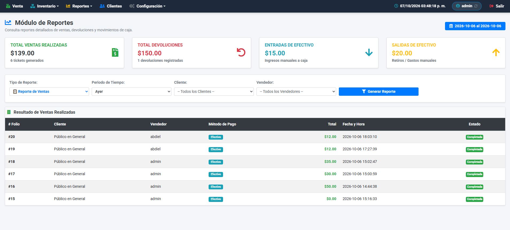Image resolution: width=510 pixels, height=230 pixels.
Task: Click the Inventario boxes icon
Action: pos(33,6)
